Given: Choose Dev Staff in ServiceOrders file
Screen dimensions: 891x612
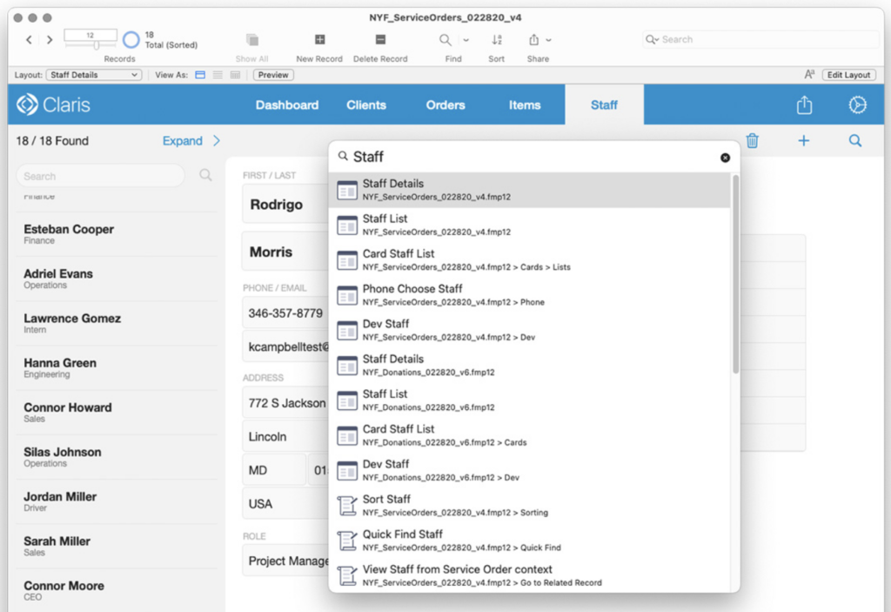Looking at the screenshot, I should click(530, 330).
